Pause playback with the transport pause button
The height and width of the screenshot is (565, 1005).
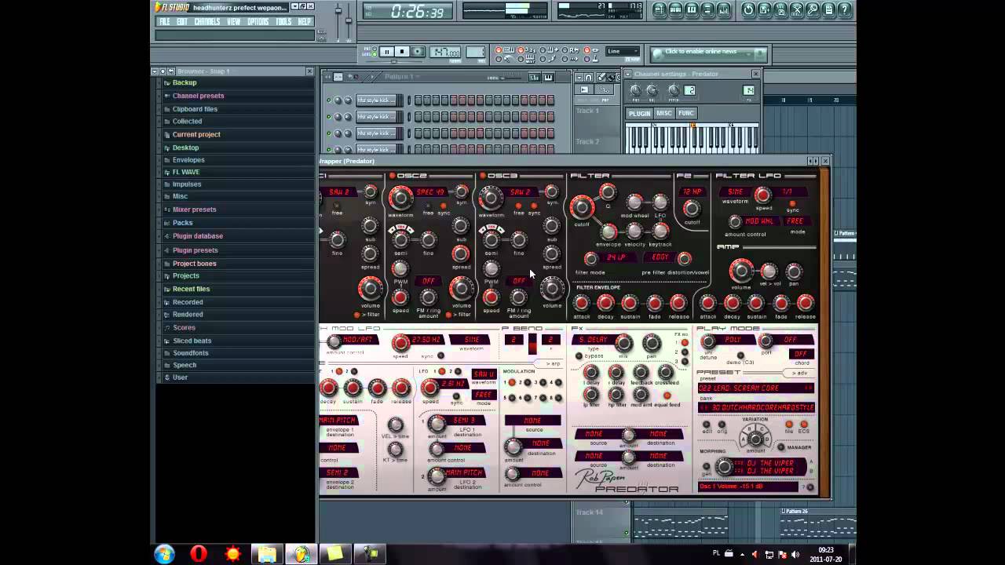(x=386, y=52)
